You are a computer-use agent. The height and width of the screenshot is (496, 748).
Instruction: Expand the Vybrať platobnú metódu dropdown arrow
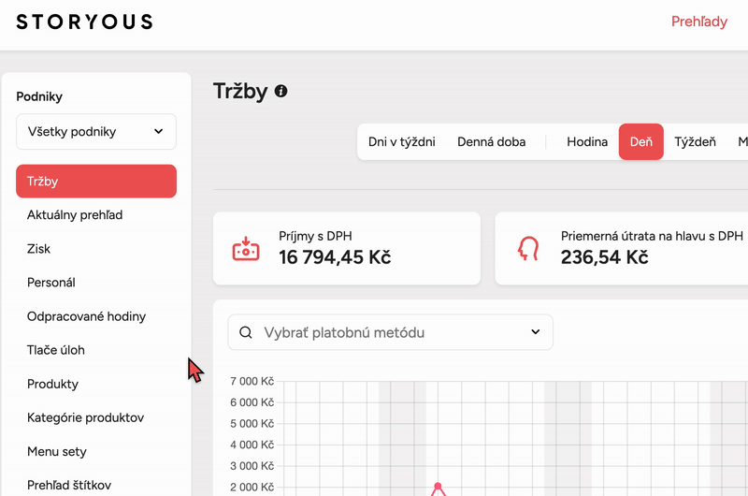click(536, 332)
